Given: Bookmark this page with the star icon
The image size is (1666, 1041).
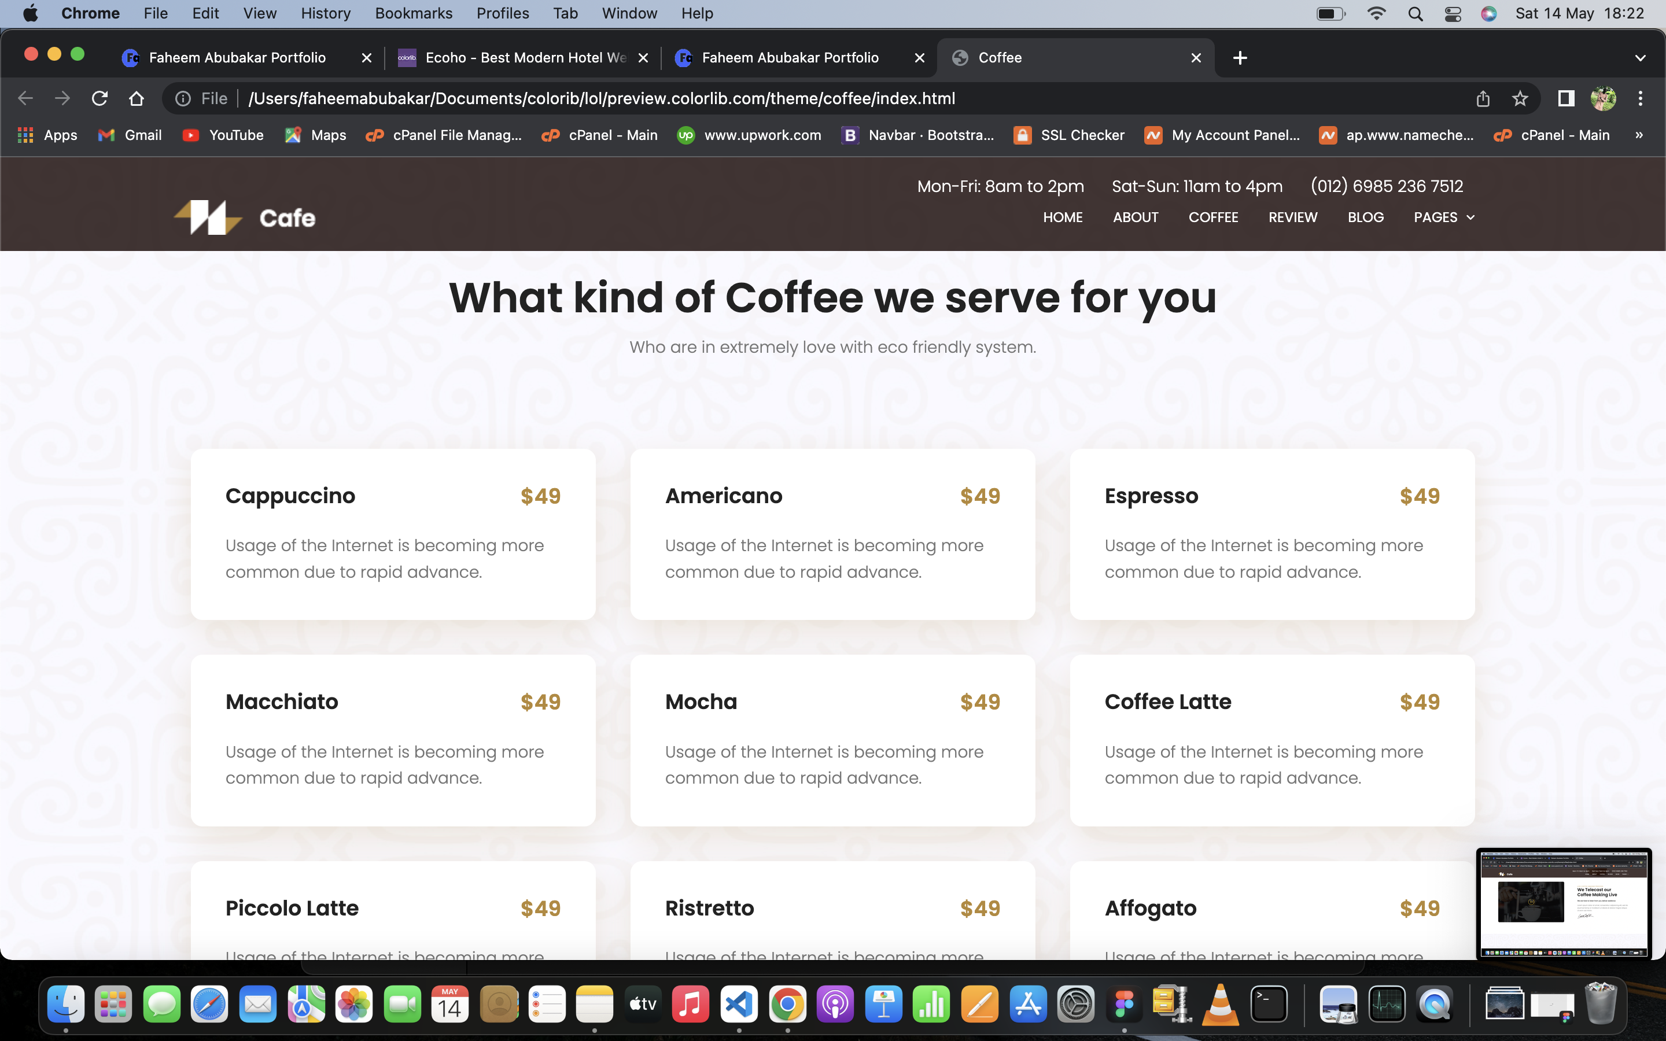Looking at the screenshot, I should tap(1520, 98).
